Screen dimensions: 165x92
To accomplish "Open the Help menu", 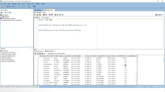I will [x=43, y=4].
